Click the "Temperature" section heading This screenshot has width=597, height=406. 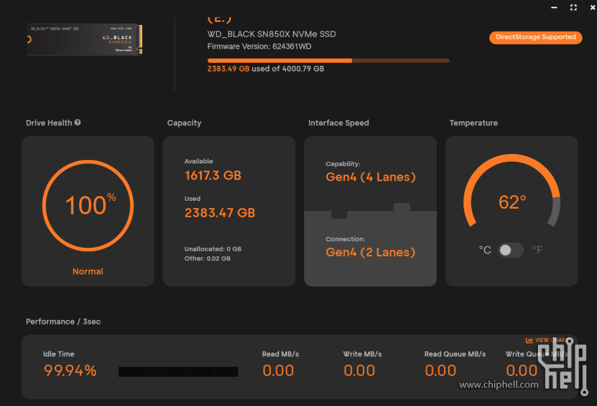474,123
